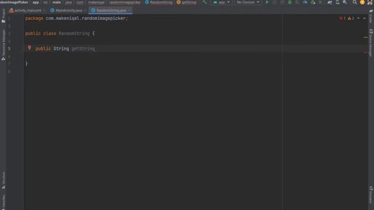
Task: Open the SDK Manager toolbar icon
Action: pos(345,2)
